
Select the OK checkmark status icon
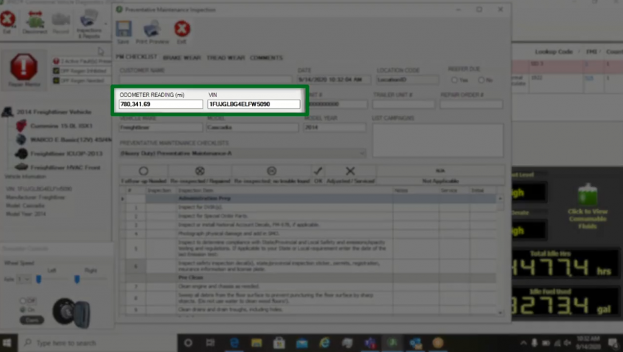pos(317,171)
